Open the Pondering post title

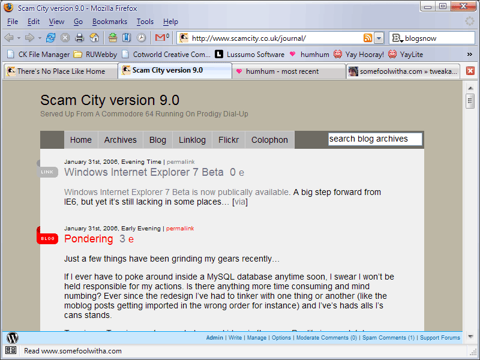tap(89, 239)
